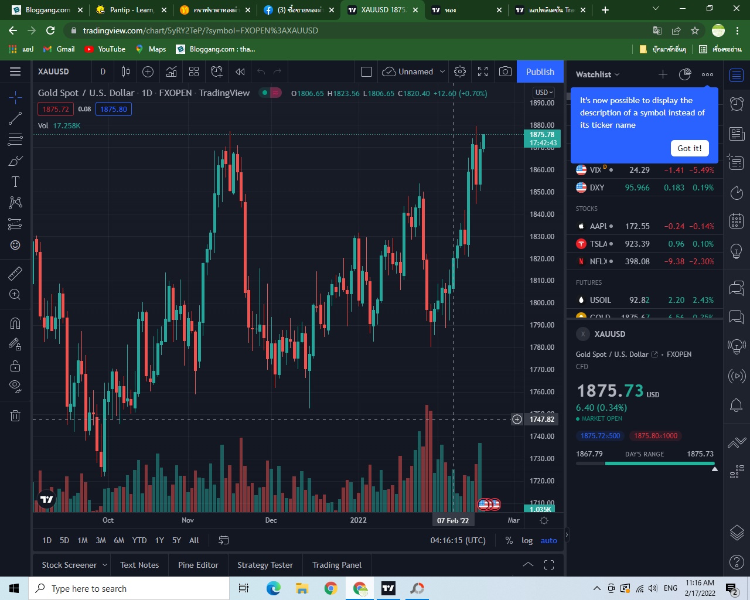Expand the Unnamed layout dropdown arrow

[442, 71]
